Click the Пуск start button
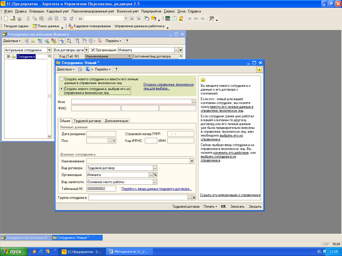Screen dimensions: 342x256 14,252
